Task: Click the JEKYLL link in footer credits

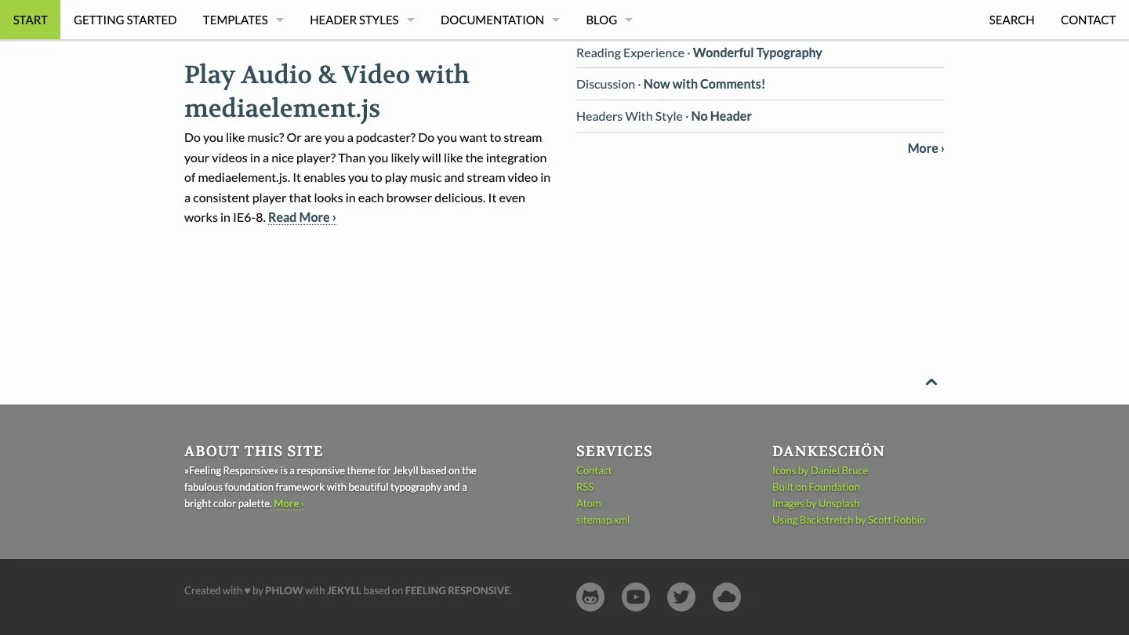Action: point(344,590)
